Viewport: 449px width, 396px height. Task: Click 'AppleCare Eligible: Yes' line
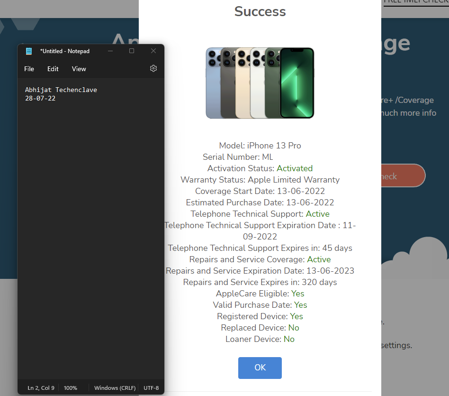[x=260, y=294]
